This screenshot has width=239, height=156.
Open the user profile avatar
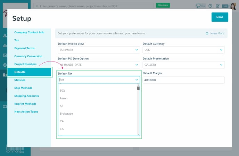coord(233,6)
